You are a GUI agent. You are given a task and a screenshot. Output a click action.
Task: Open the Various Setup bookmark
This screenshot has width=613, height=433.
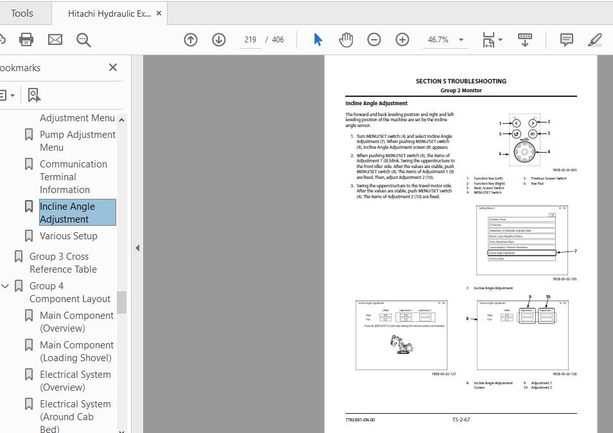click(x=69, y=236)
